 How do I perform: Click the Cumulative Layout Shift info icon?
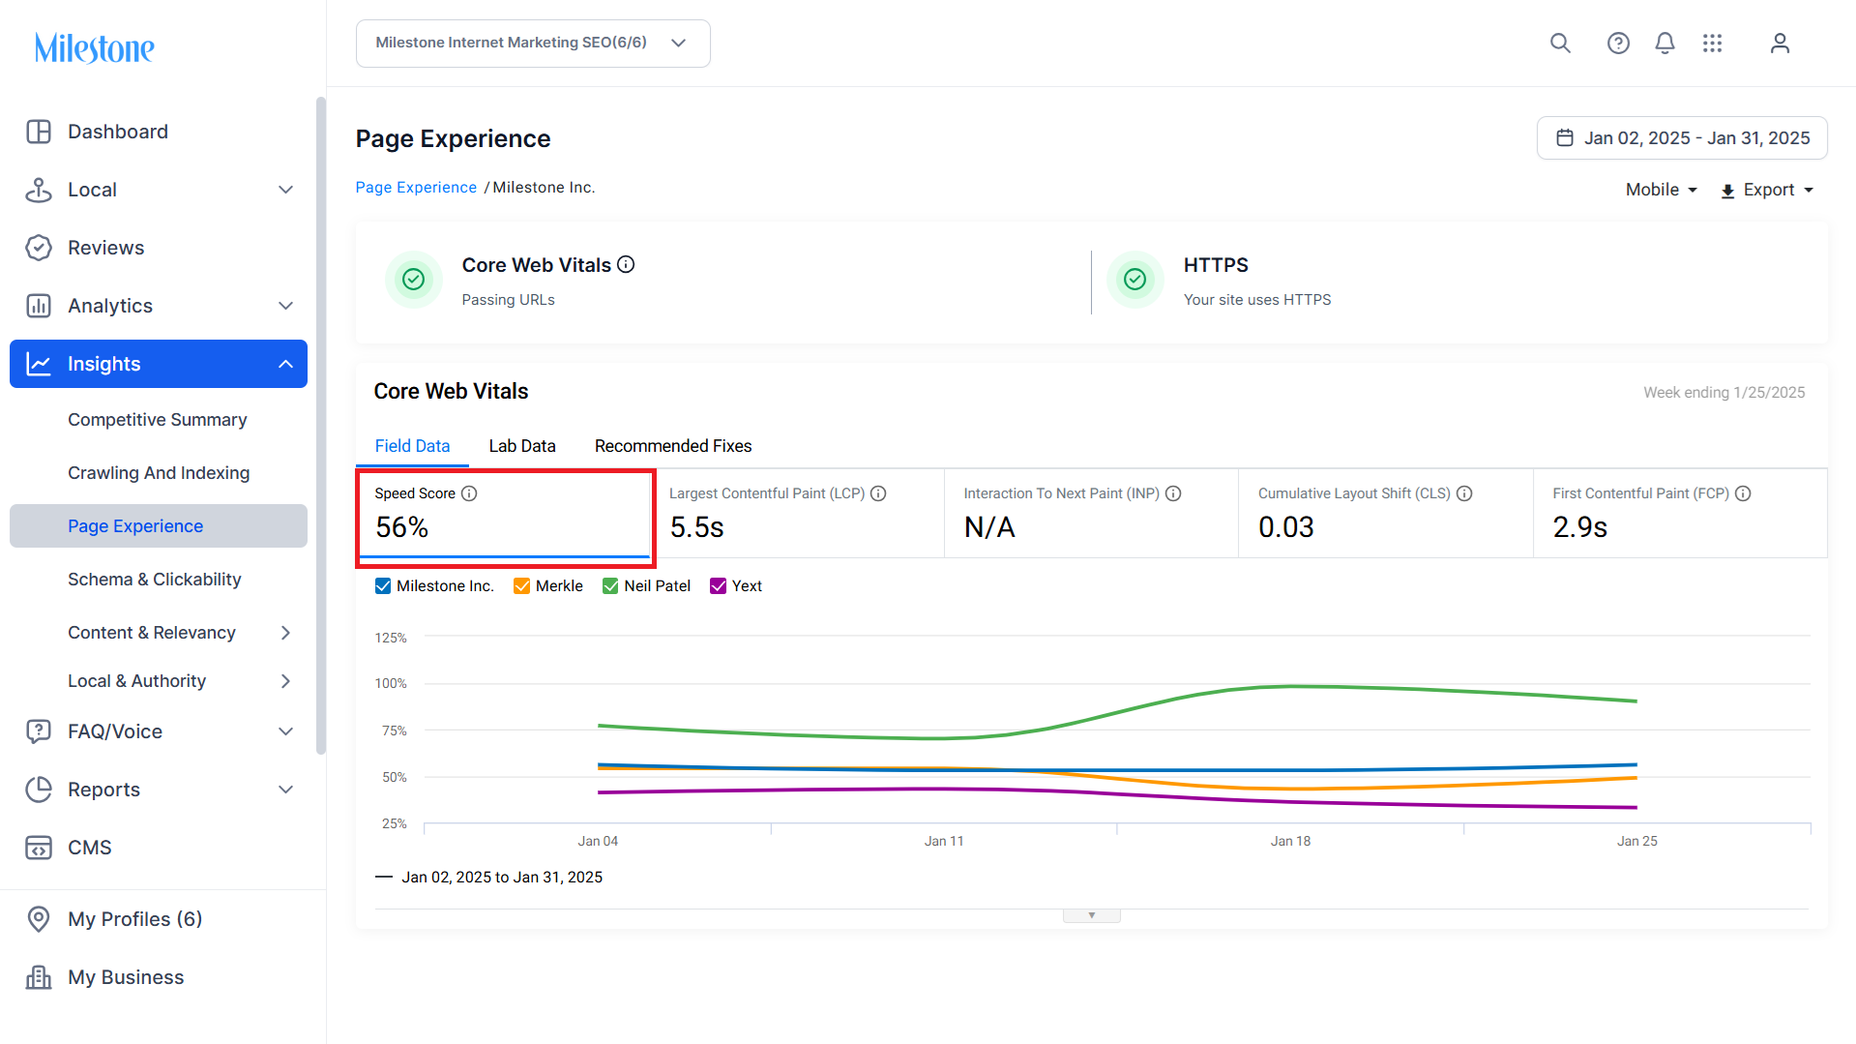pyautogui.click(x=1464, y=493)
